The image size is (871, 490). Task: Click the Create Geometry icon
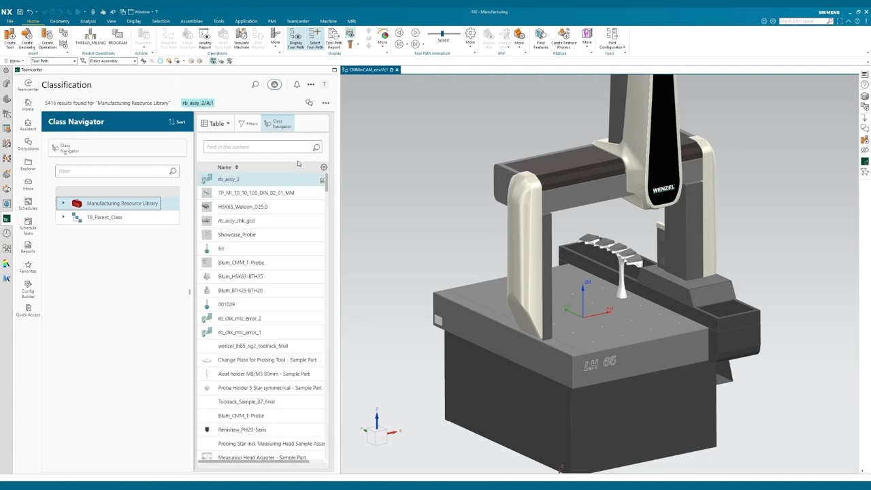point(27,38)
